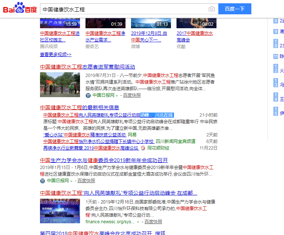The image size is (284, 235).
Task: Click the Baidu logo
Action: [20, 8]
